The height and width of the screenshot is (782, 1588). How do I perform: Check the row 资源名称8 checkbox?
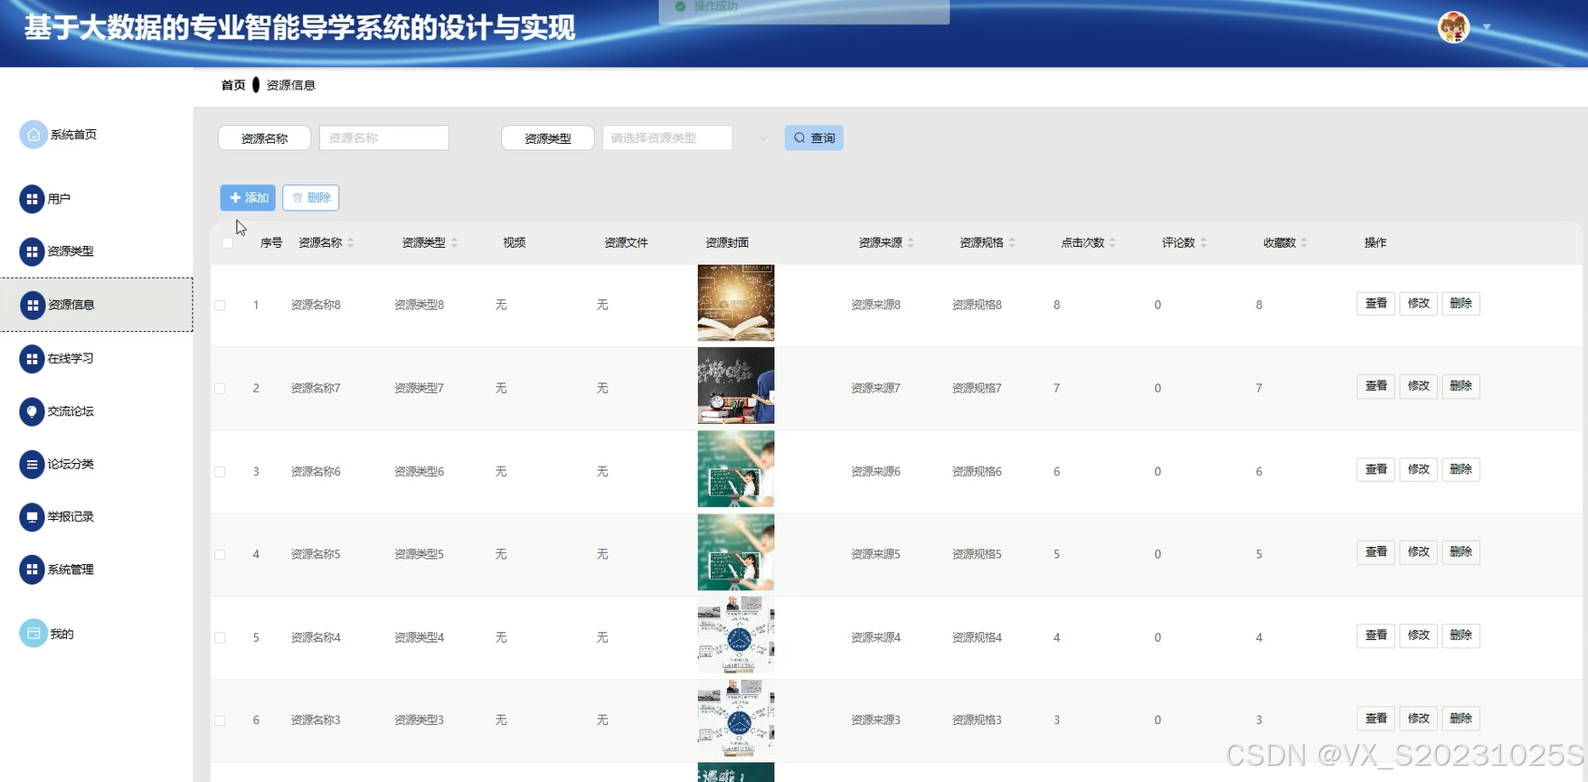coord(220,306)
